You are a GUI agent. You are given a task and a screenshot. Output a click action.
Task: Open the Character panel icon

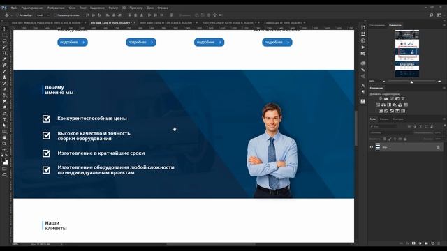point(363,85)
